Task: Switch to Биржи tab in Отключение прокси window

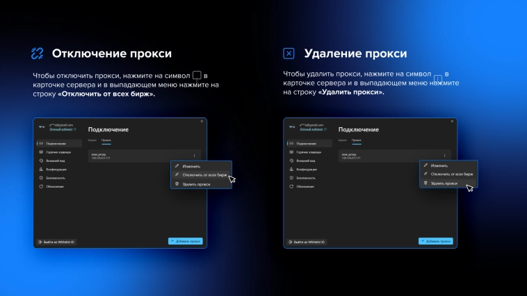Action: pyautogui.click(x=92, y=140)
